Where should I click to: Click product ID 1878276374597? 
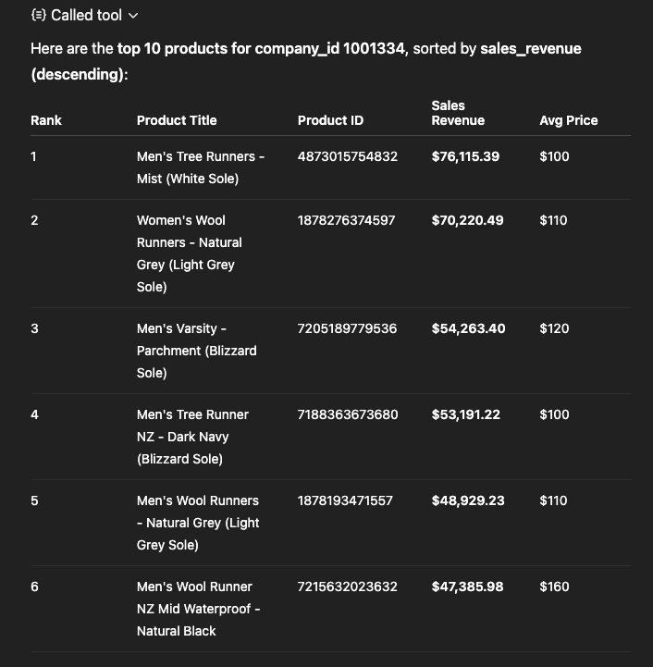[x=346, y=220]
